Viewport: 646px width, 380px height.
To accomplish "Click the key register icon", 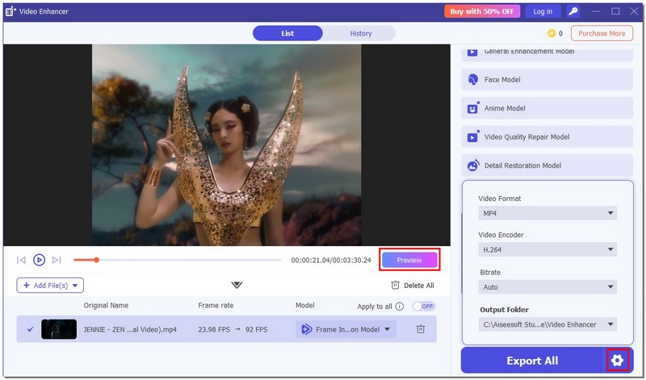I will coord(573,11).
